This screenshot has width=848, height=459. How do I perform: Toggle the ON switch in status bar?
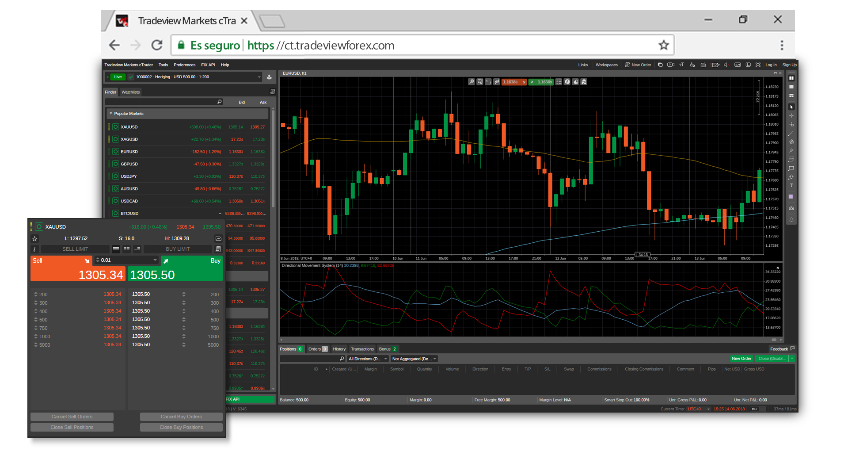click(x=758, y=409)
